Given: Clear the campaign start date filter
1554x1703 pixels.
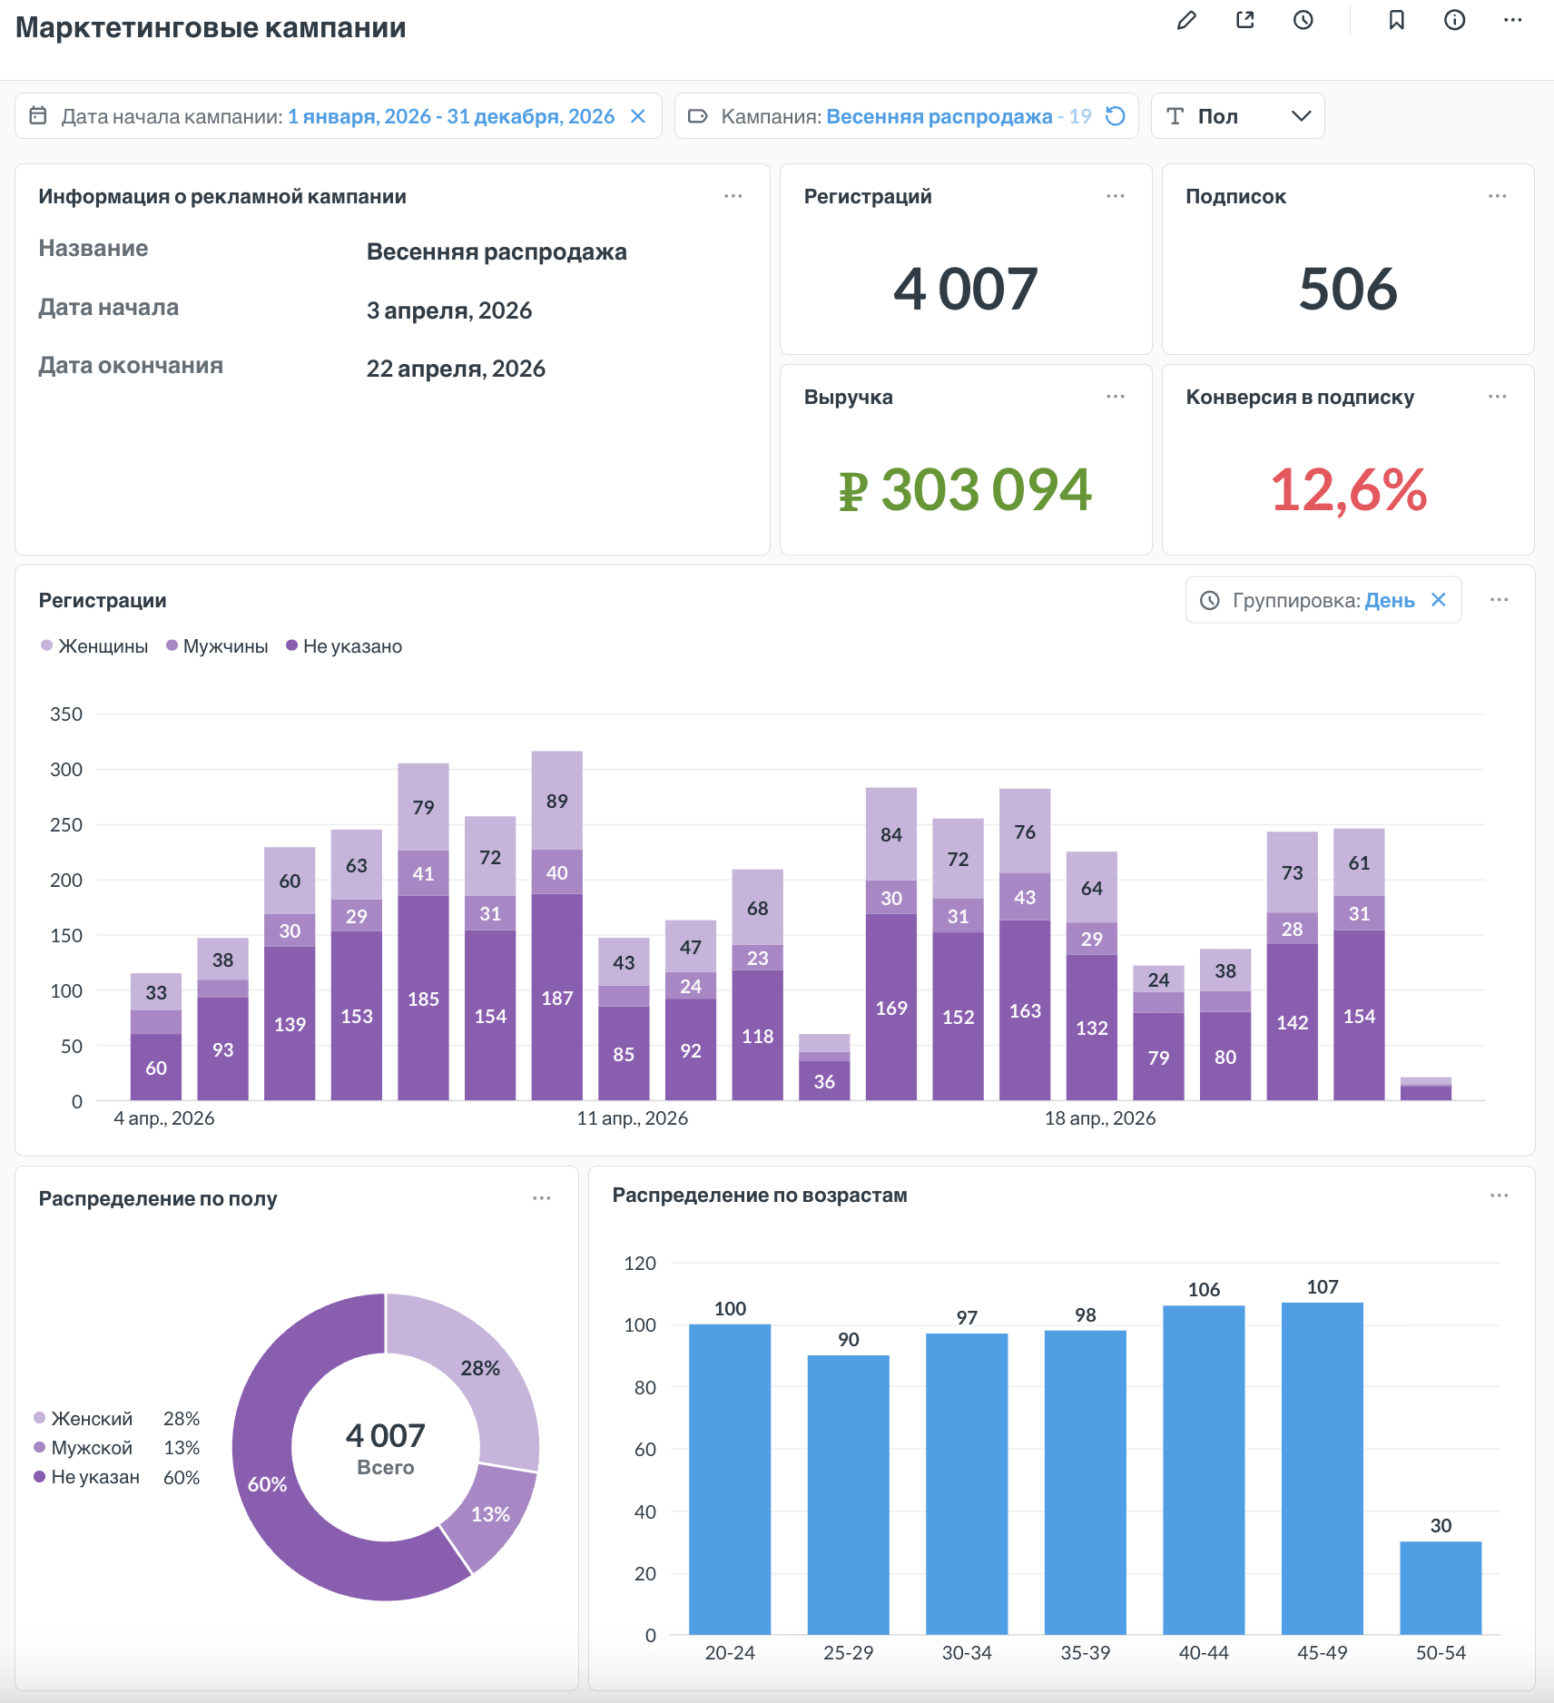Looking at the screenshot, I should [x=638, y=116].
